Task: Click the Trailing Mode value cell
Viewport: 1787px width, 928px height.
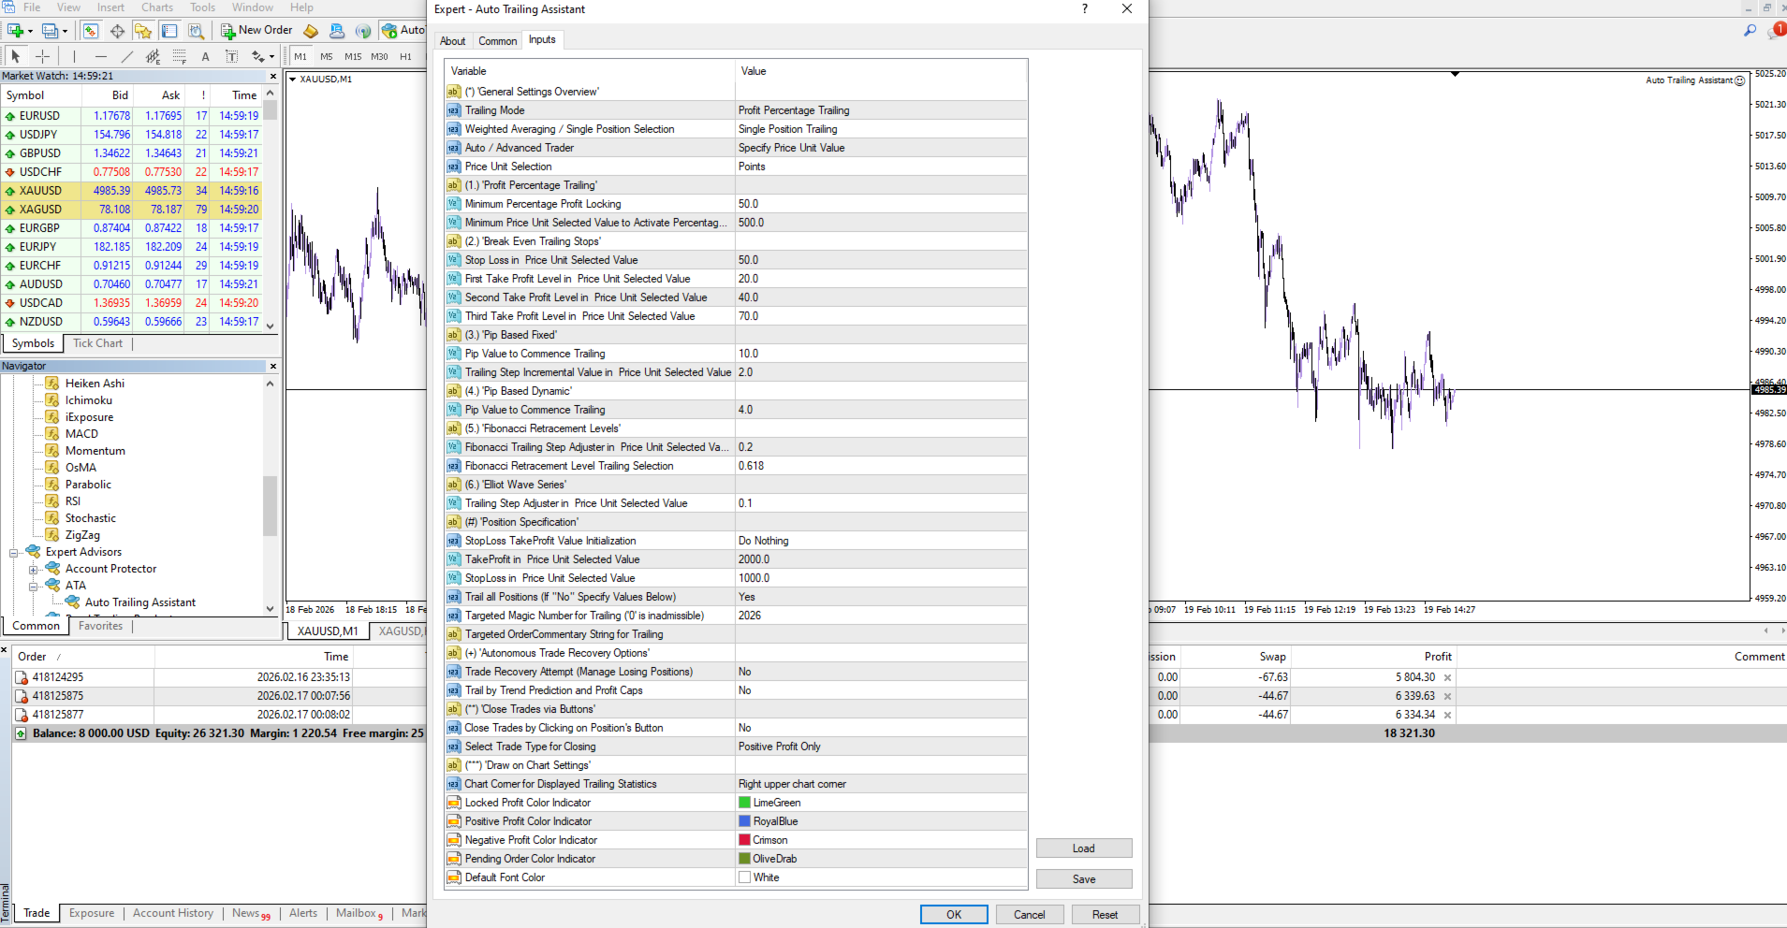Action: pyautogui.click(x=881, y=110)
